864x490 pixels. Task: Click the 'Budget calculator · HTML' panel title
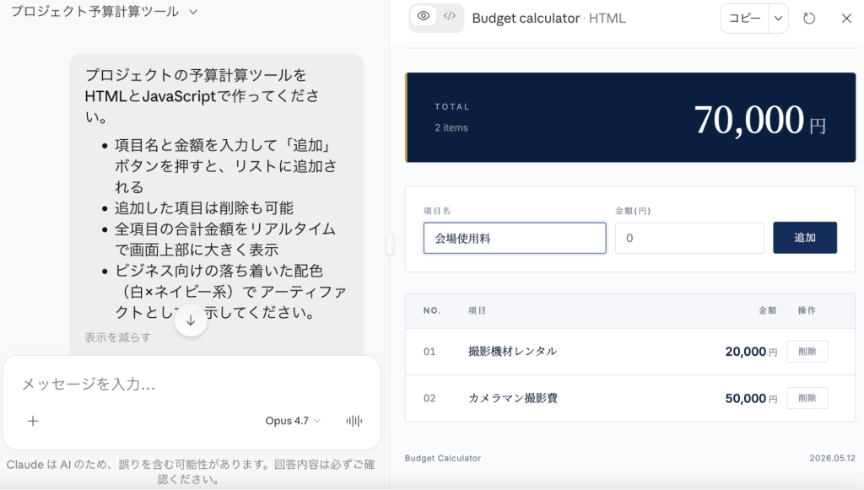548,19
